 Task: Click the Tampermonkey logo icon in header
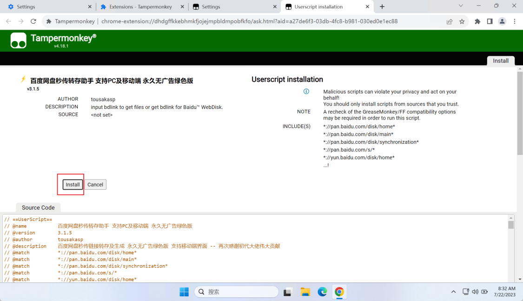[x=18, y=40]
